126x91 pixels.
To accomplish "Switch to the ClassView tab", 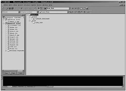I will coord(6,73).
